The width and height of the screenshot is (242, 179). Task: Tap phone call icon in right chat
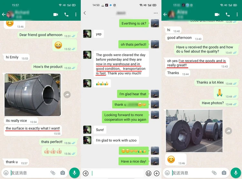(228, 15)
